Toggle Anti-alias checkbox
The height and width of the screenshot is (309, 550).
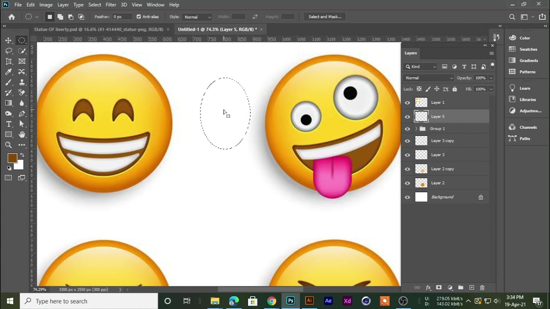pyautogui.click(x=139, y=17)
